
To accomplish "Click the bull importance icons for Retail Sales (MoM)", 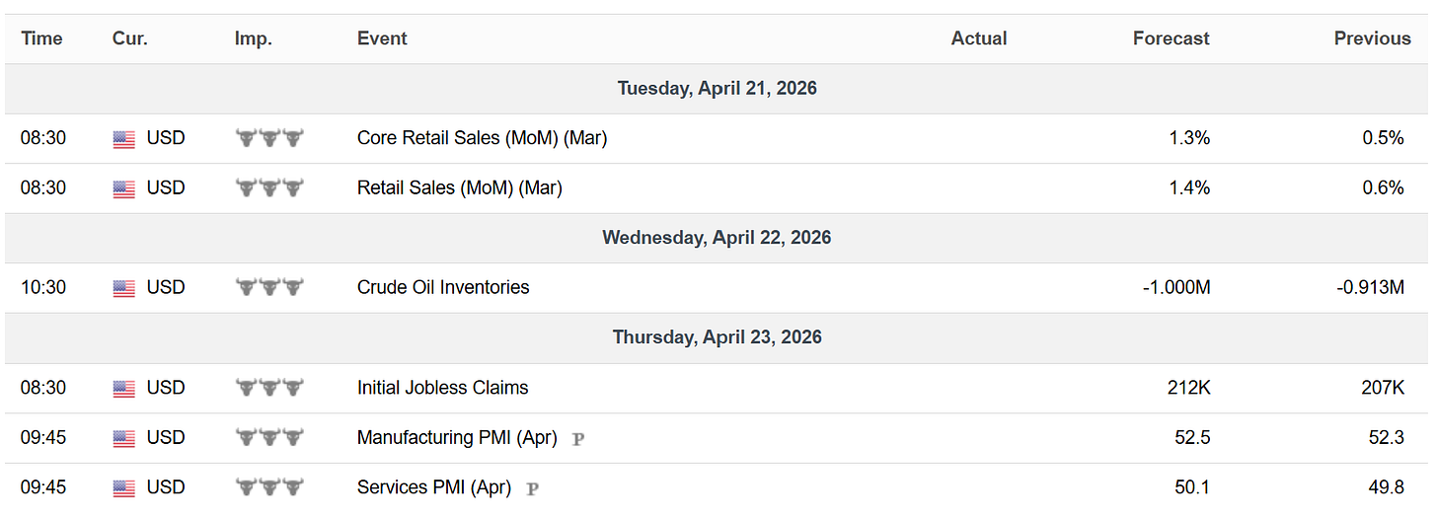I will tap(269, 188).
